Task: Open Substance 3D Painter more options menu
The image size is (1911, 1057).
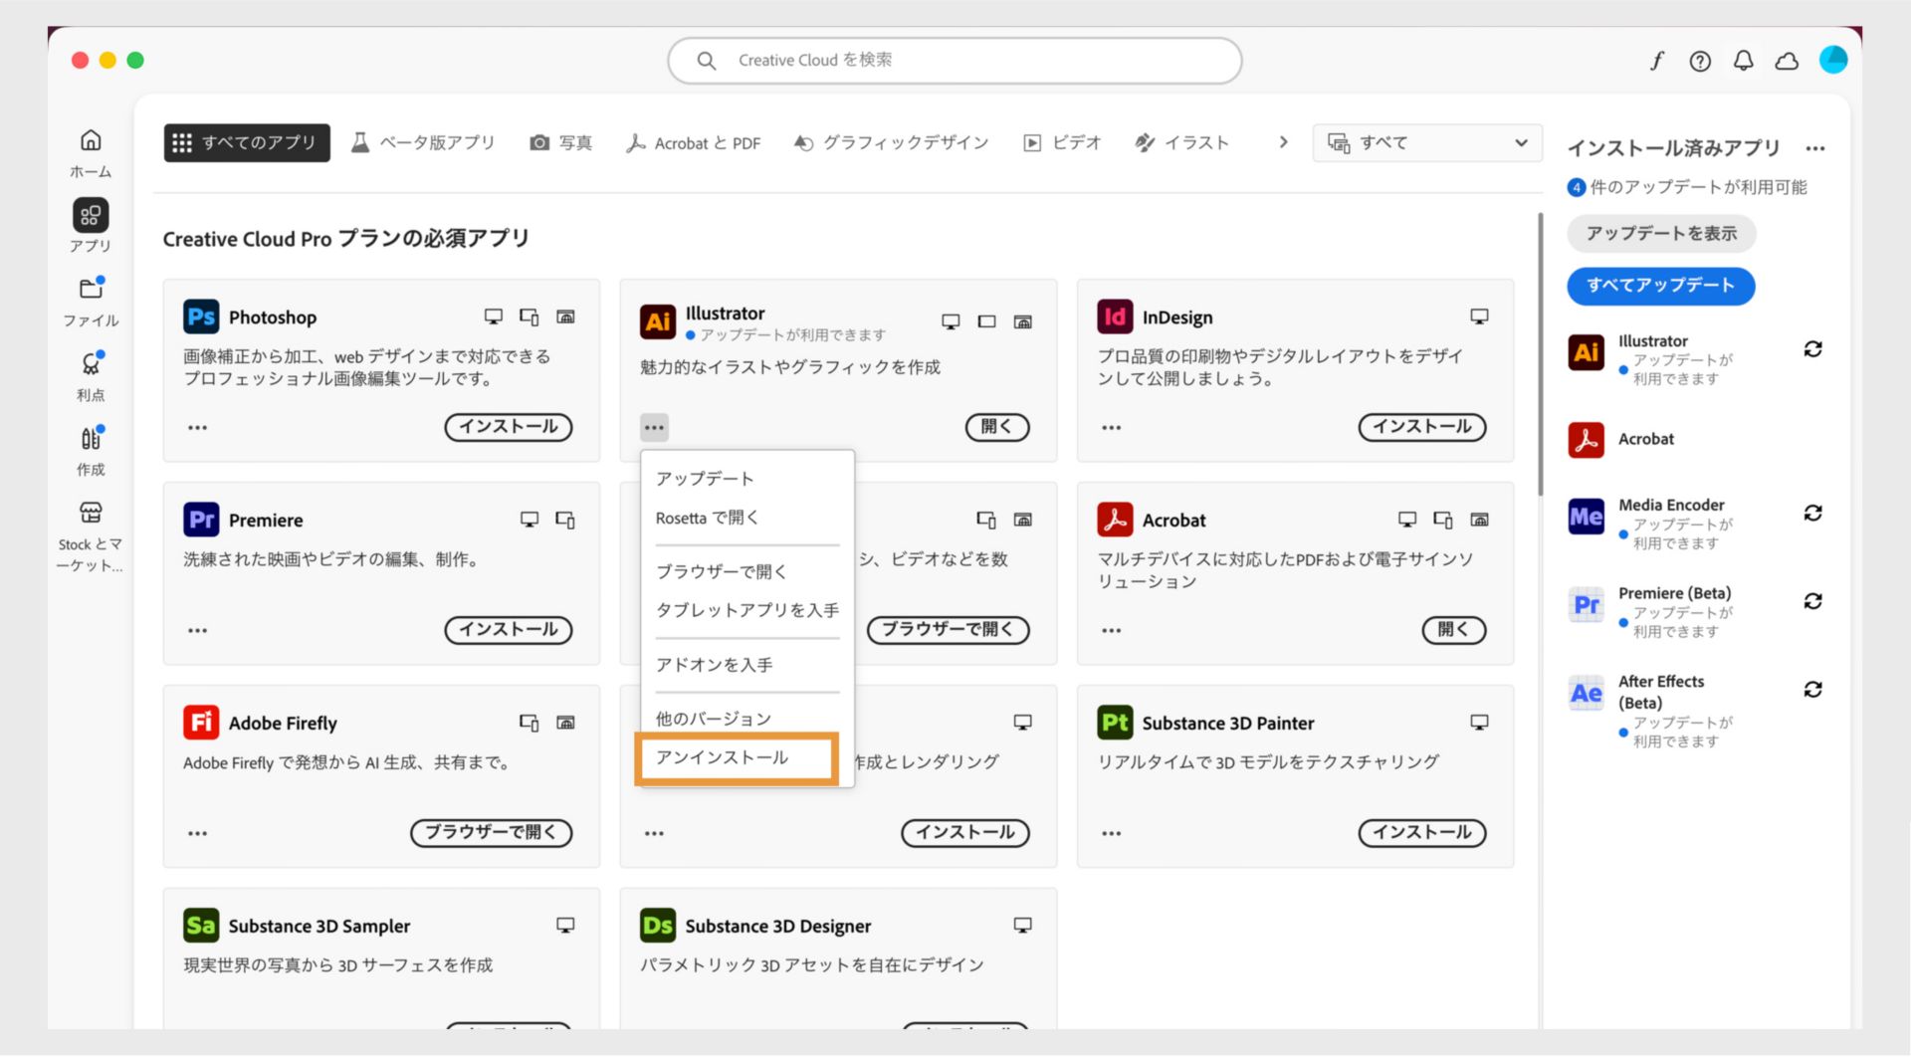Action: (1111, 834)
